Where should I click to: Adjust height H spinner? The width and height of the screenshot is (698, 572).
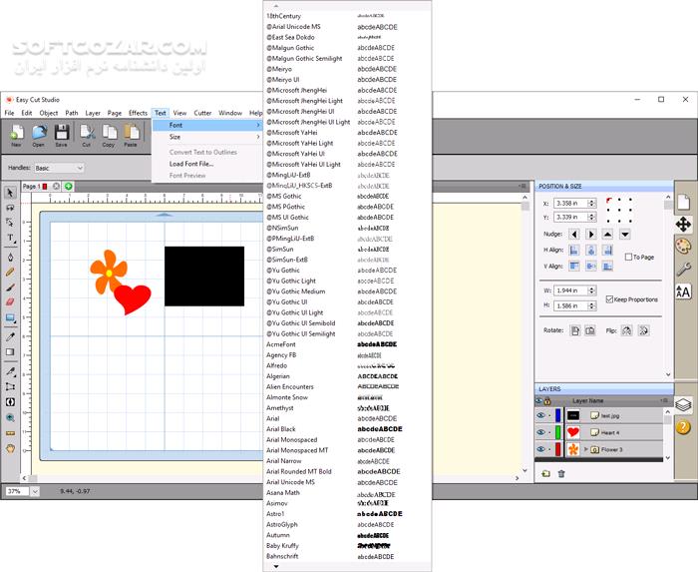tap(591, 306)
